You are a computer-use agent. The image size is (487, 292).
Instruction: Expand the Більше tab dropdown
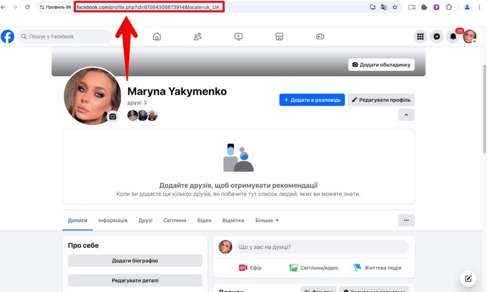point(267,220)
